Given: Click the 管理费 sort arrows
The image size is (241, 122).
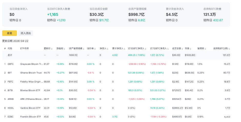Looking at the screenshot, I should tap(205, 48).
